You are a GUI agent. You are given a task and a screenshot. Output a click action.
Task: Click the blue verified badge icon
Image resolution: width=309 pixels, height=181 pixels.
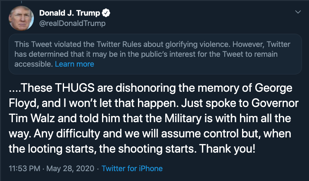pos(106,13)
